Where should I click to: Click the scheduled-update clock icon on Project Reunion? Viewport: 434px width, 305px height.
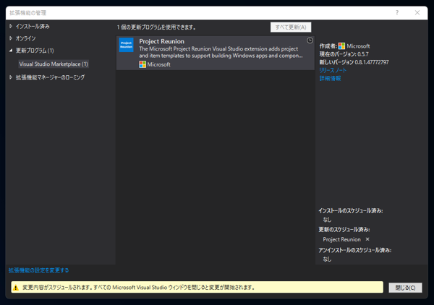[310, 40]
